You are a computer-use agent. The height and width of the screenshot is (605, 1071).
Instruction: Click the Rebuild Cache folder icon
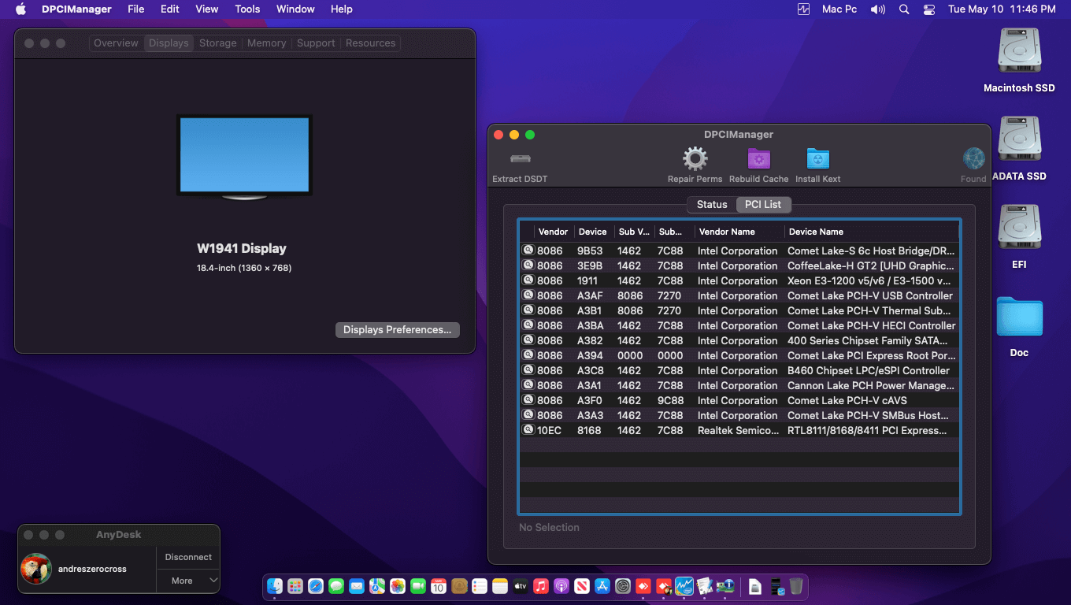(x=758, y=159)
